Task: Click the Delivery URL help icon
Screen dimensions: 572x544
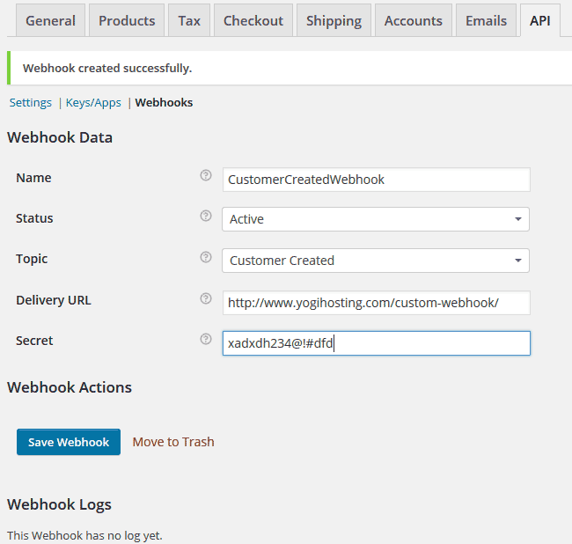Action: [x=206, y=298]
